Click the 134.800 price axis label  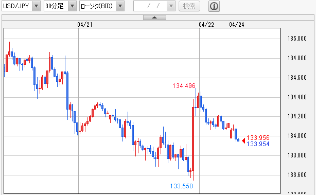[x=297, y=58]
